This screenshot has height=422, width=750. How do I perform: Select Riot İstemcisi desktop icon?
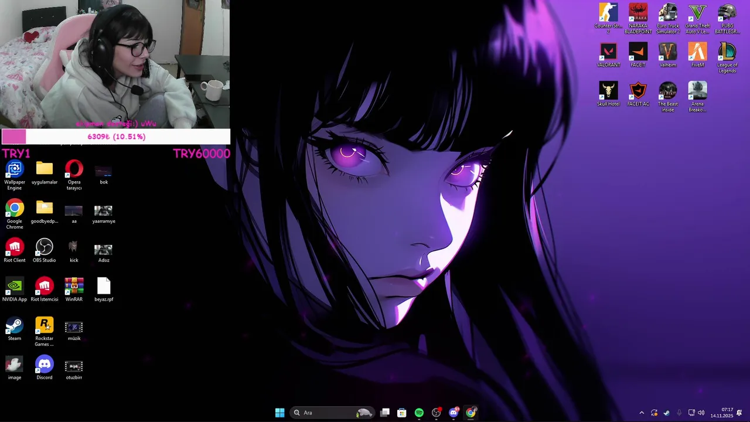[45, 290]
